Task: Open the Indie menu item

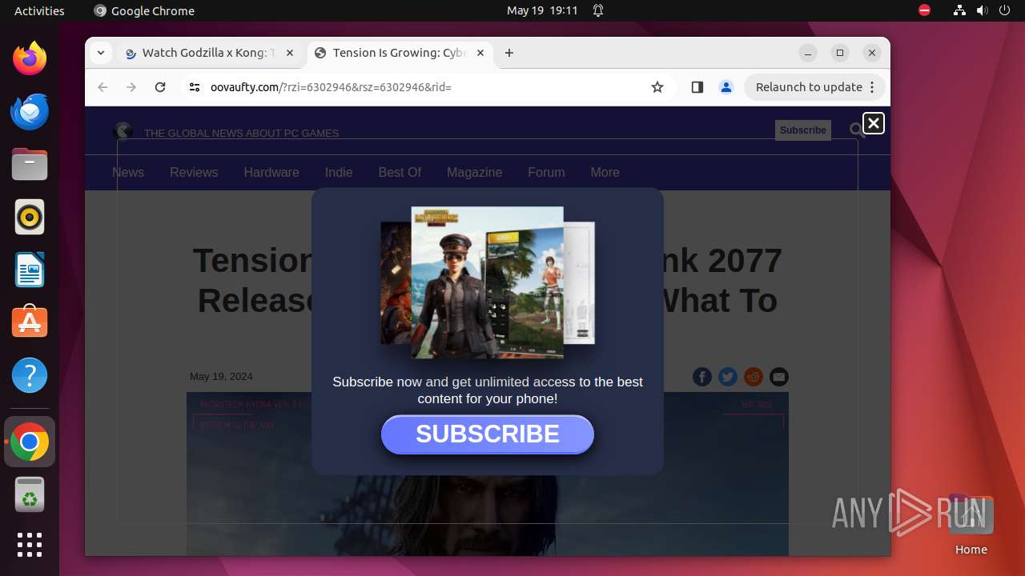Action: [x=339, y=172]
